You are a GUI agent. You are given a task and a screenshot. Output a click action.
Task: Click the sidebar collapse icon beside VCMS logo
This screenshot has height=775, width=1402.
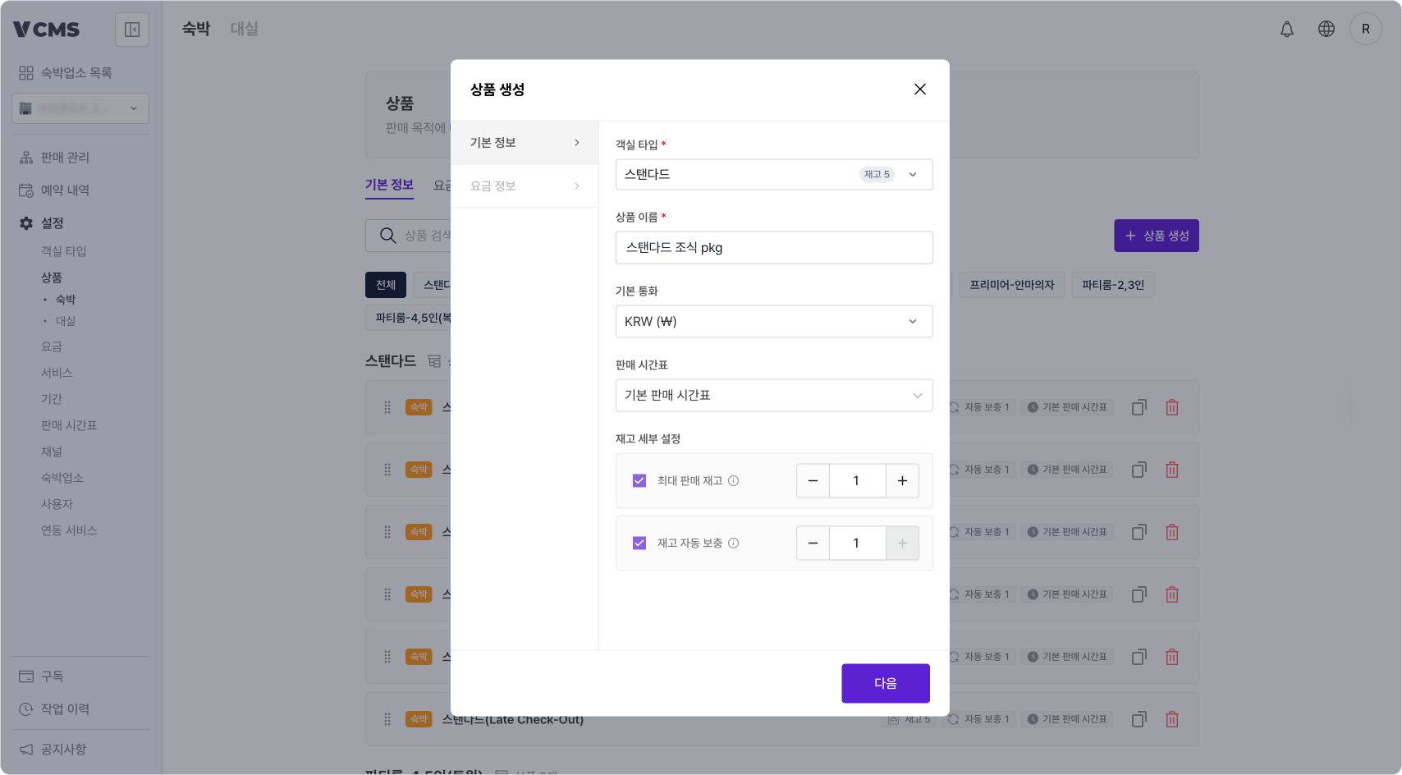(x=131, y=29)
